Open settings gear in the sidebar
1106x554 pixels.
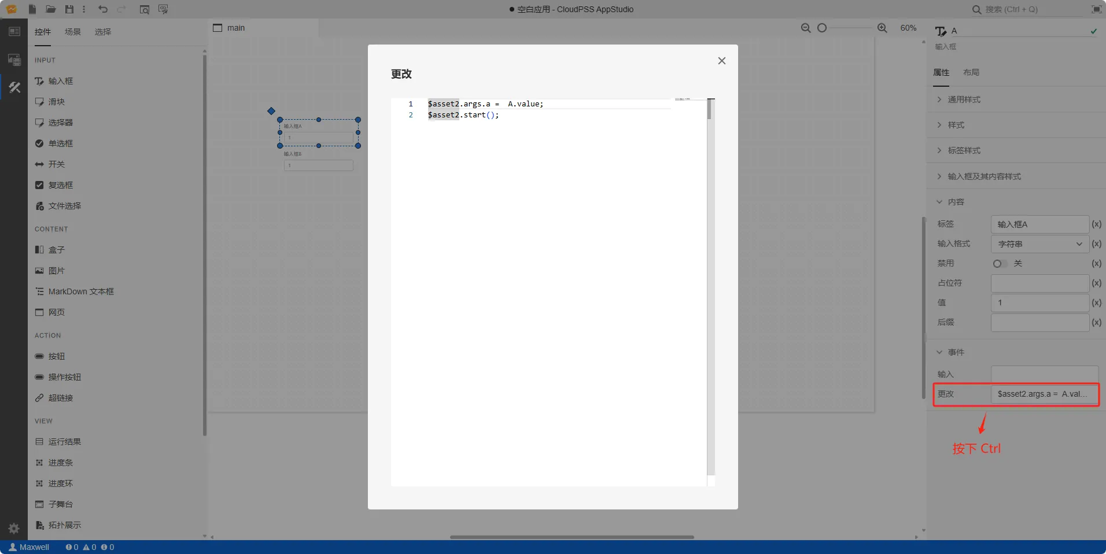tap(14, 528)
